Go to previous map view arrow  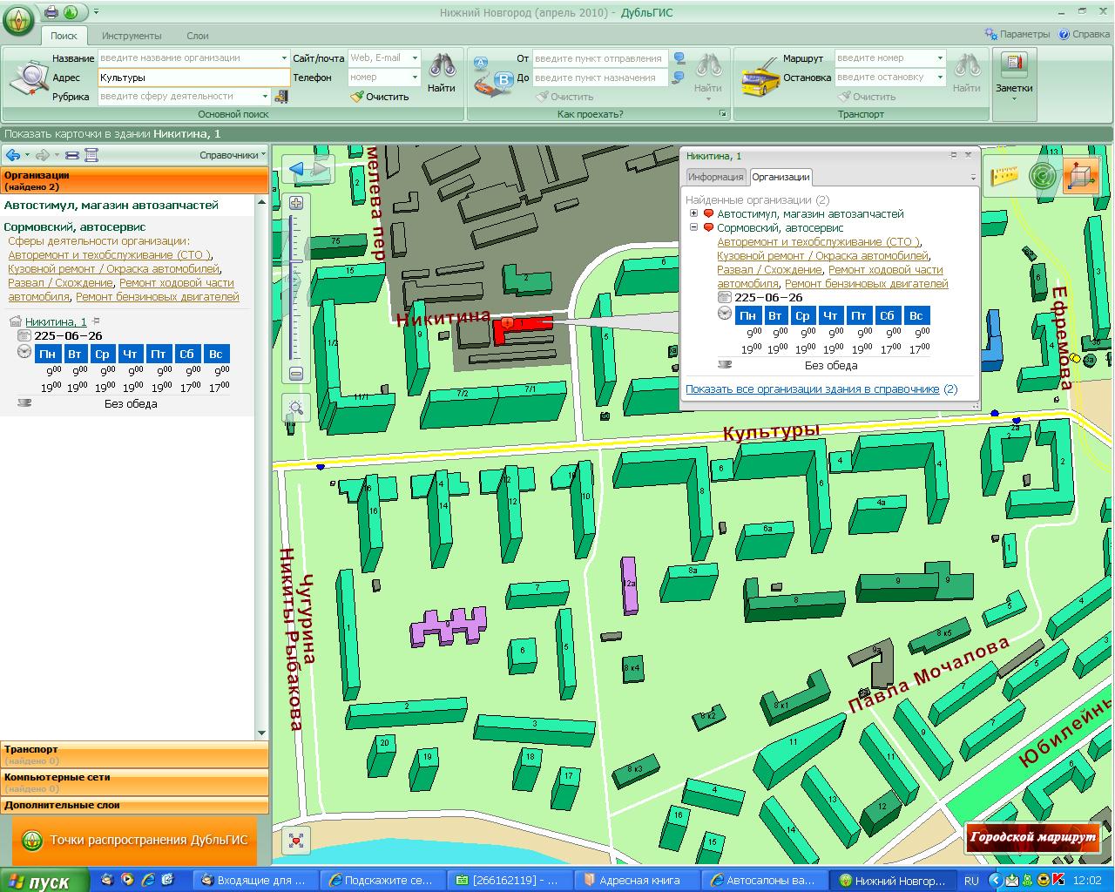[x=298, y=169]
